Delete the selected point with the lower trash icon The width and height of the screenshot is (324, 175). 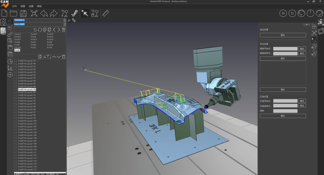63,57
